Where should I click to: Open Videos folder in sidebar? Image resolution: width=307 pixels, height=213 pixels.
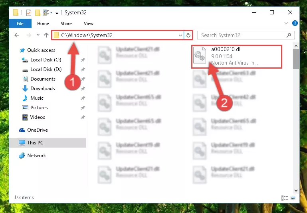(x=34, y=117)
